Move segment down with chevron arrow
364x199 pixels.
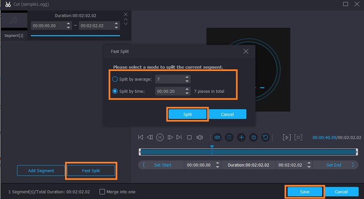126,24
